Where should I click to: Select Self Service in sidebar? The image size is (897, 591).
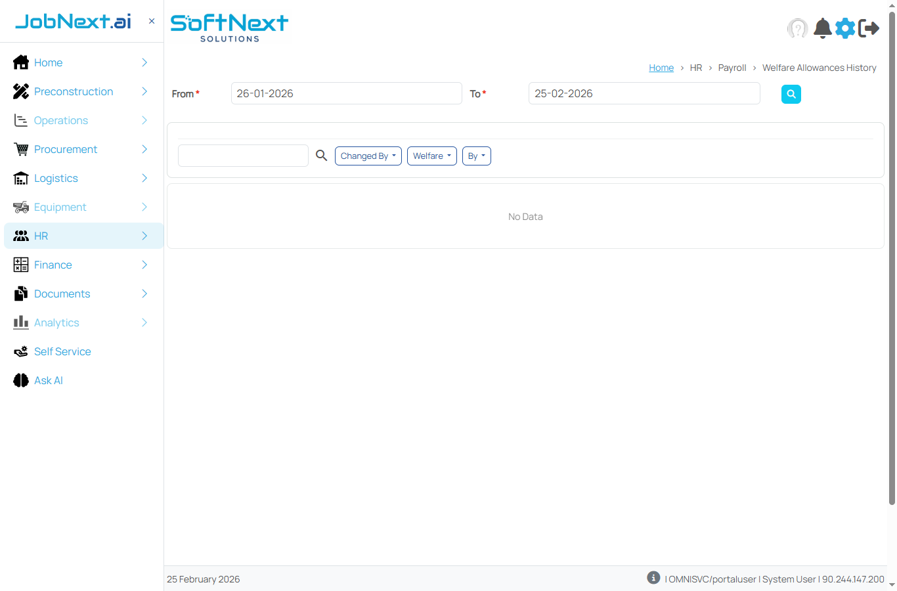(62, 351)
